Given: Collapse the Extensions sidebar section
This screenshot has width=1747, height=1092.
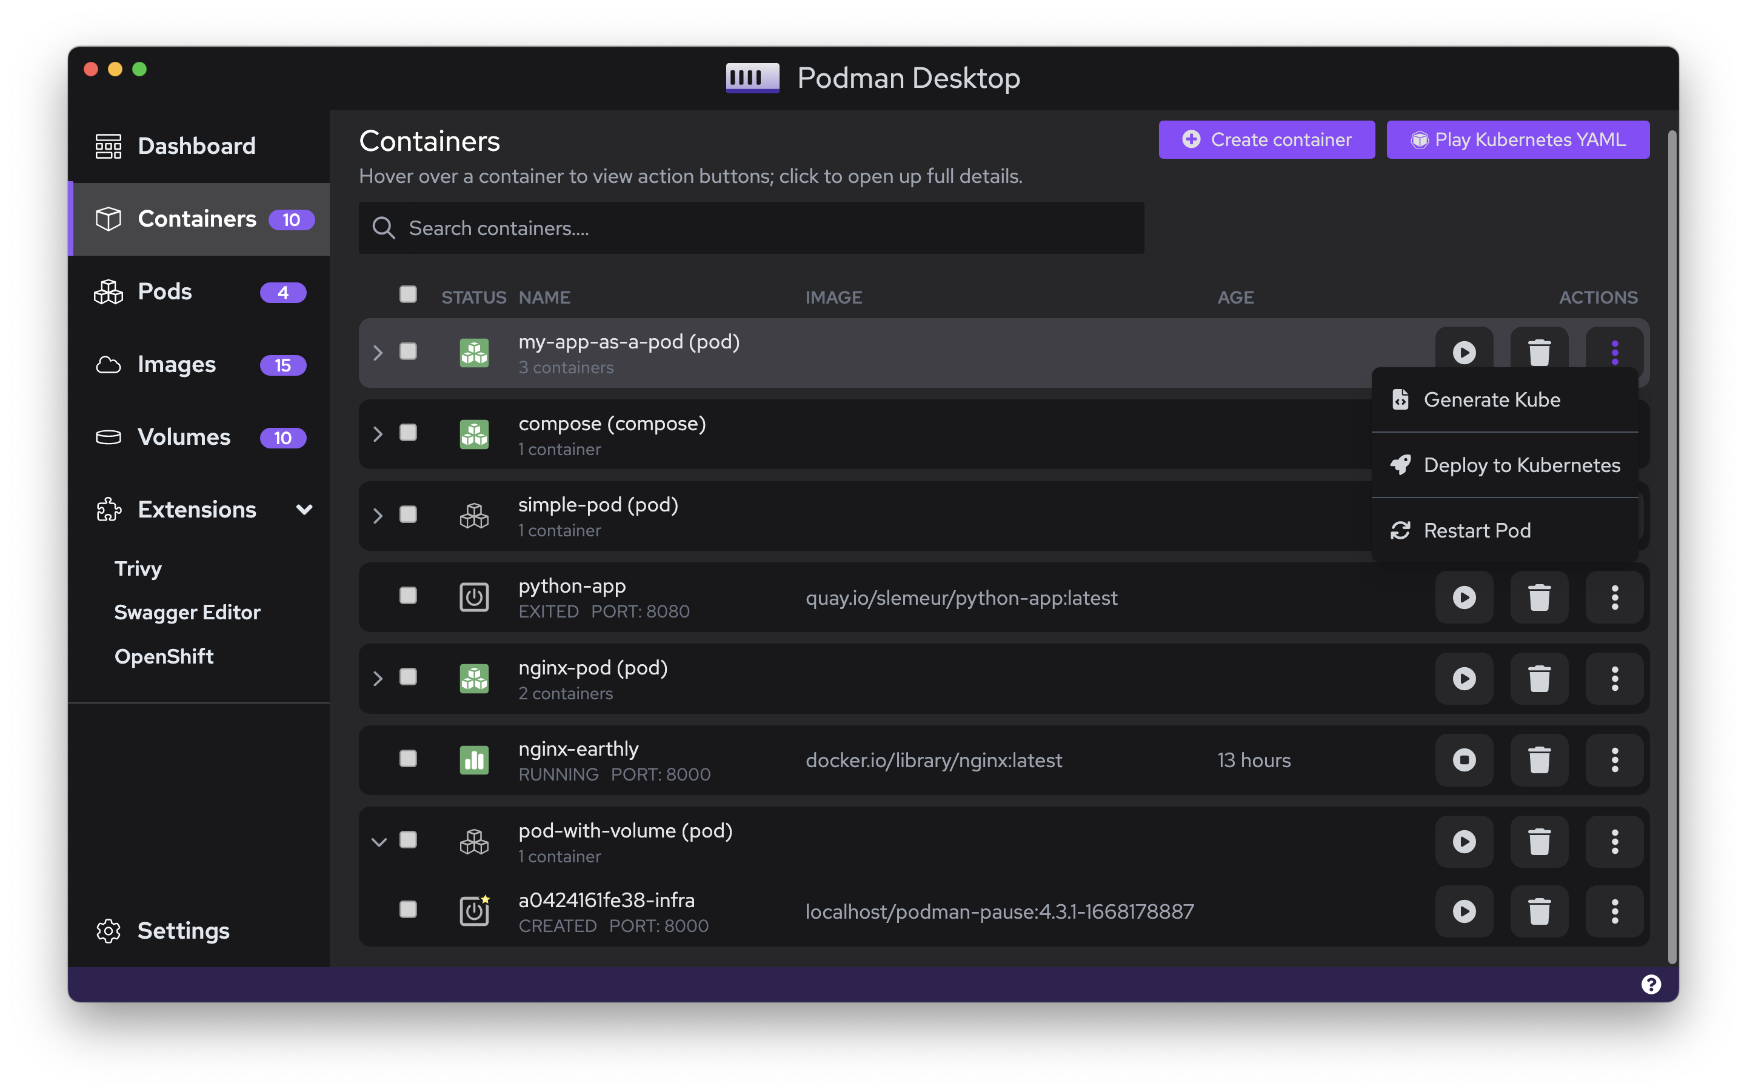Looking at the screenshot, I should 304,510.
